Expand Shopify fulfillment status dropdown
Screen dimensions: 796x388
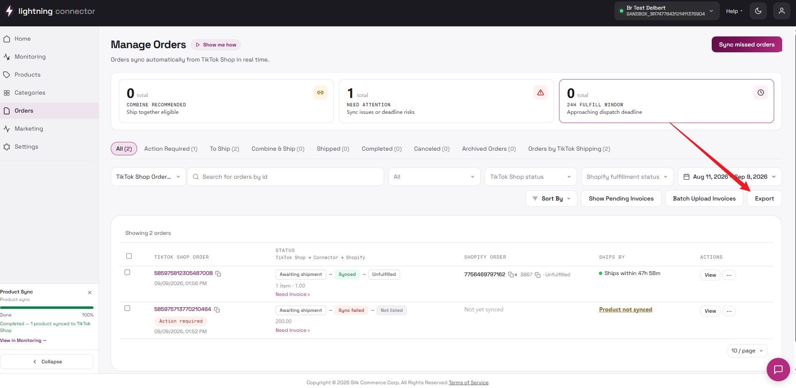click(627, 177)
